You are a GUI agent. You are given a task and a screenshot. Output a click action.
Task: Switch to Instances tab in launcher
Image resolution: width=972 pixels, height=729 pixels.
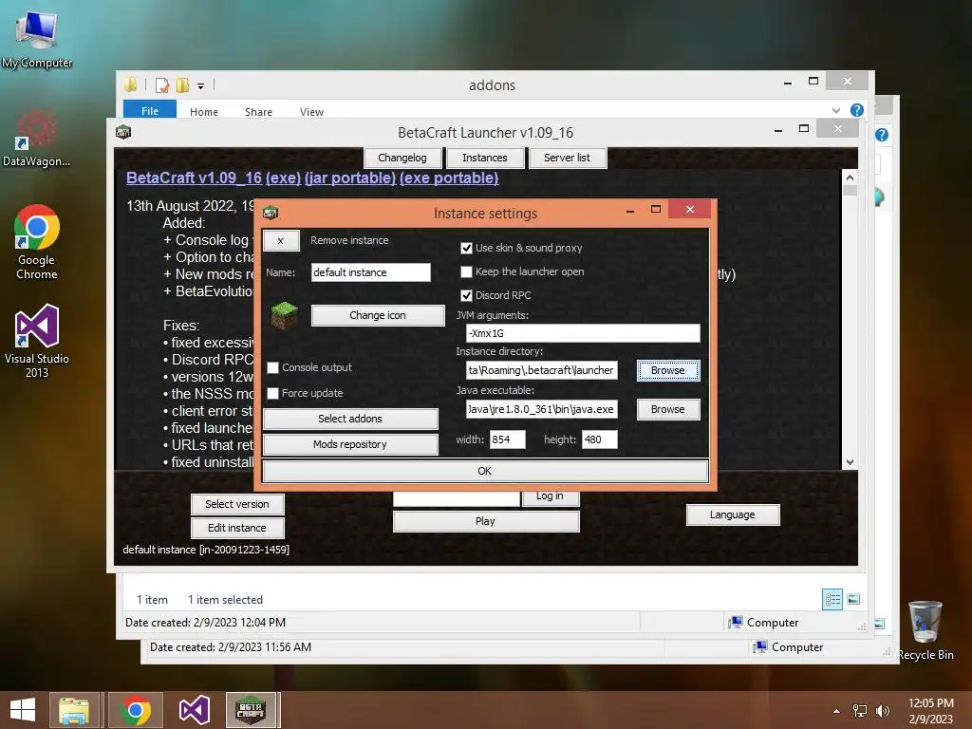[x=485, y=158]
